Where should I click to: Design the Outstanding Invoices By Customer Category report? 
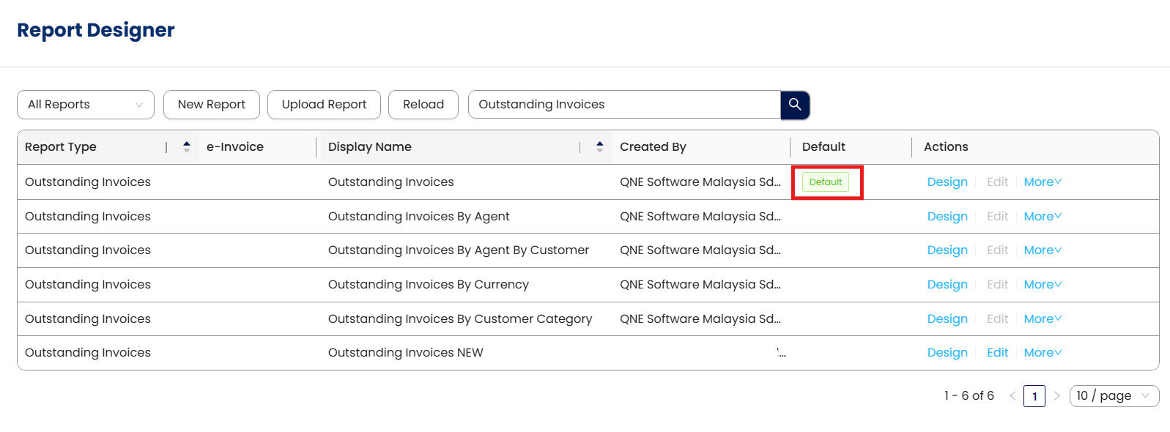click(x=947, y=319)
